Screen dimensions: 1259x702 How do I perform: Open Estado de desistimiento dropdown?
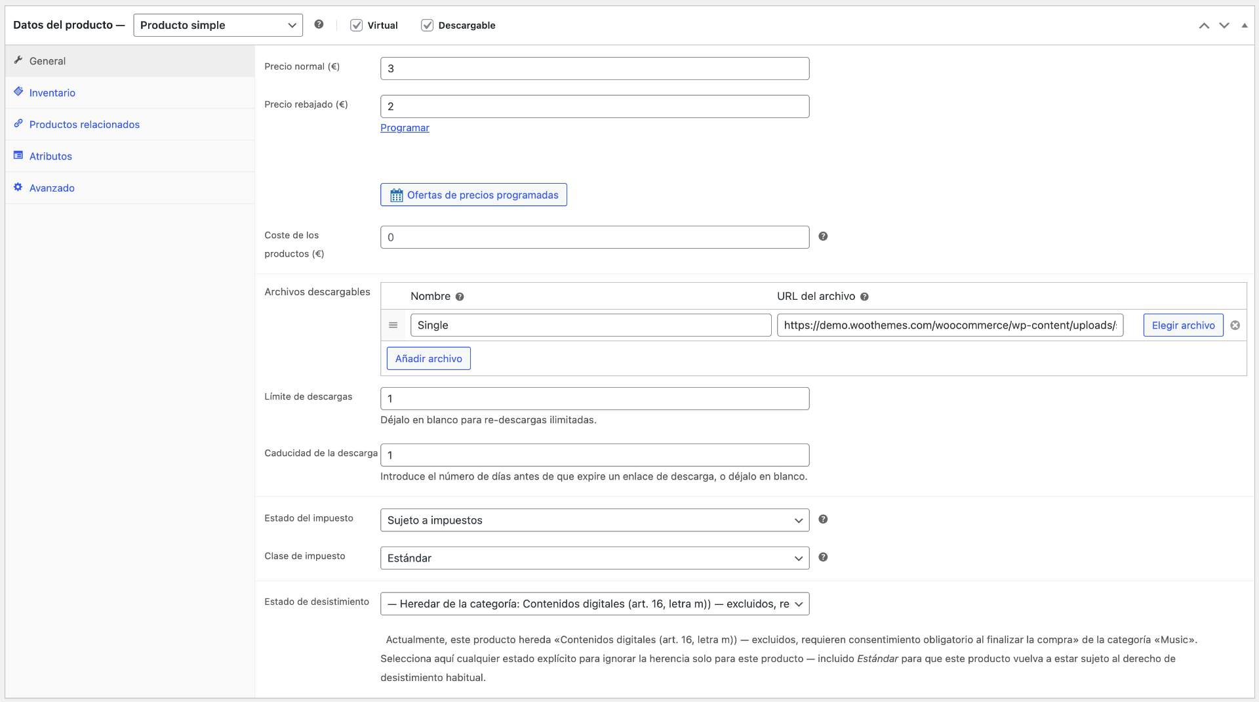click(x=595, y=604)
